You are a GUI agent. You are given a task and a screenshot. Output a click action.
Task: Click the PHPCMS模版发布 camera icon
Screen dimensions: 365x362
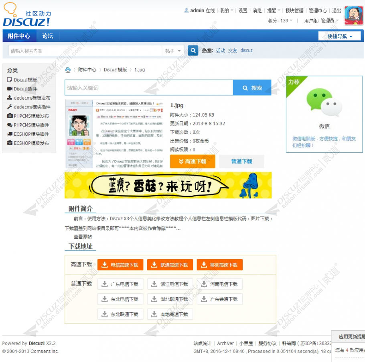pos(10,116)
